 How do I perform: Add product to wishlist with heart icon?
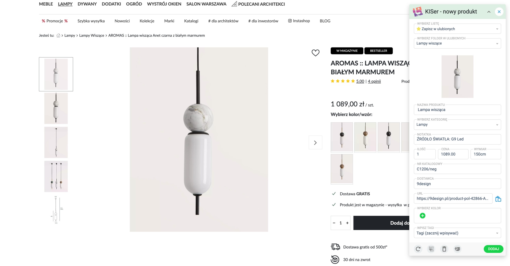pos(315,53)
